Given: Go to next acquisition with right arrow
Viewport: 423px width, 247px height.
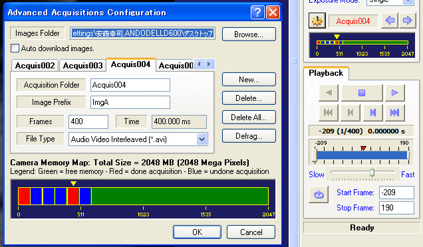Looking at the screenshot, I should pos(407,21).
